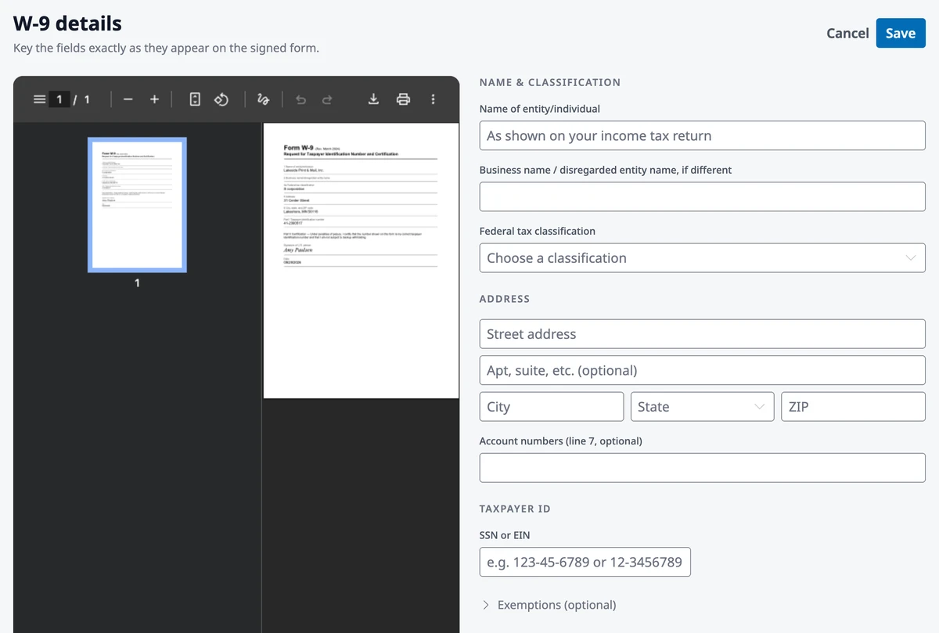The width and height of the screenshot is (939, 633).
Task: Focus the SSN or EIN field
Action: pyautogui.click(x=585, y=562)
